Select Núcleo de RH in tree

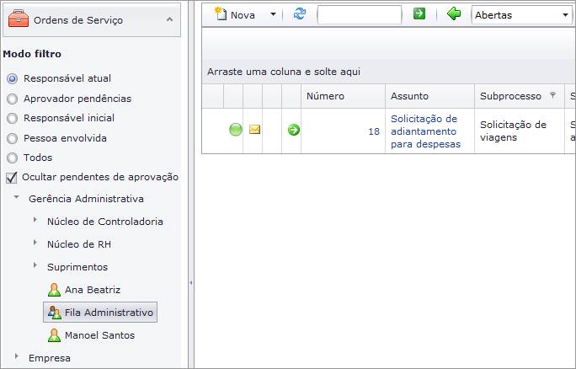coord(79,244)
